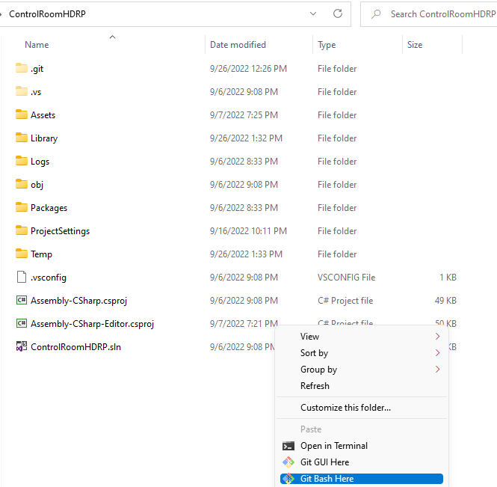Sort by the Date modified column header
The height and width of the screenshot is (487, 497).
coord(238,45)
